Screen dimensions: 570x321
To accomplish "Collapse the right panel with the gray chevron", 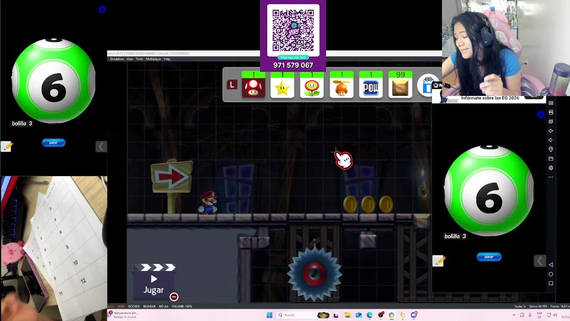I will [x=539, y=261].
